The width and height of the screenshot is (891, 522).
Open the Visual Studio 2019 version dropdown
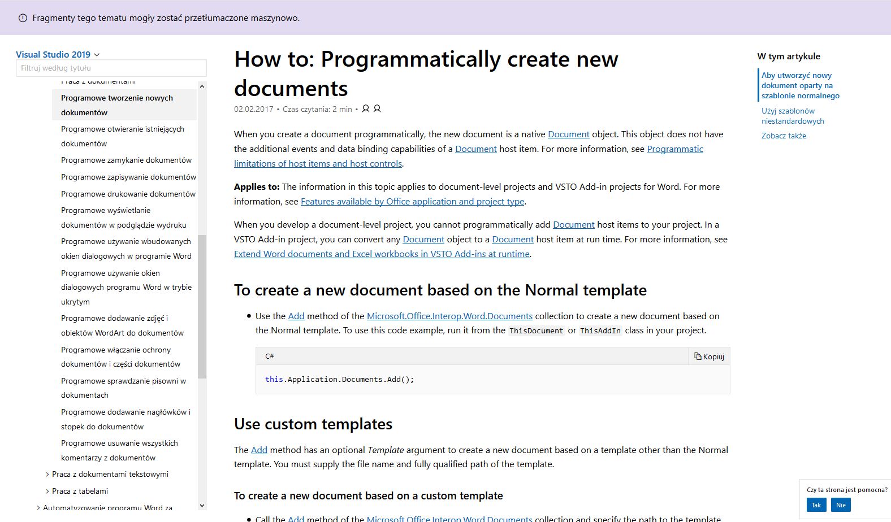[58, 54]
